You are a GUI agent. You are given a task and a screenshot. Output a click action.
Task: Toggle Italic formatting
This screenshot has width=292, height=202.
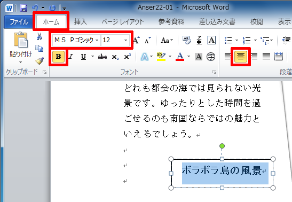[71, 57]
